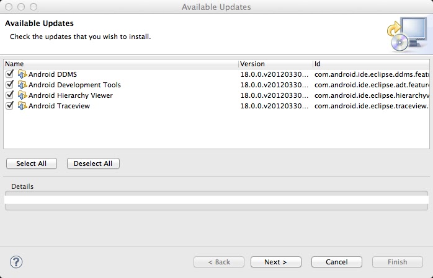Click the com.android.ide.eclipse.ddms id cell
433x278 pixels.
pyautogui.click(x=372, y=74)
